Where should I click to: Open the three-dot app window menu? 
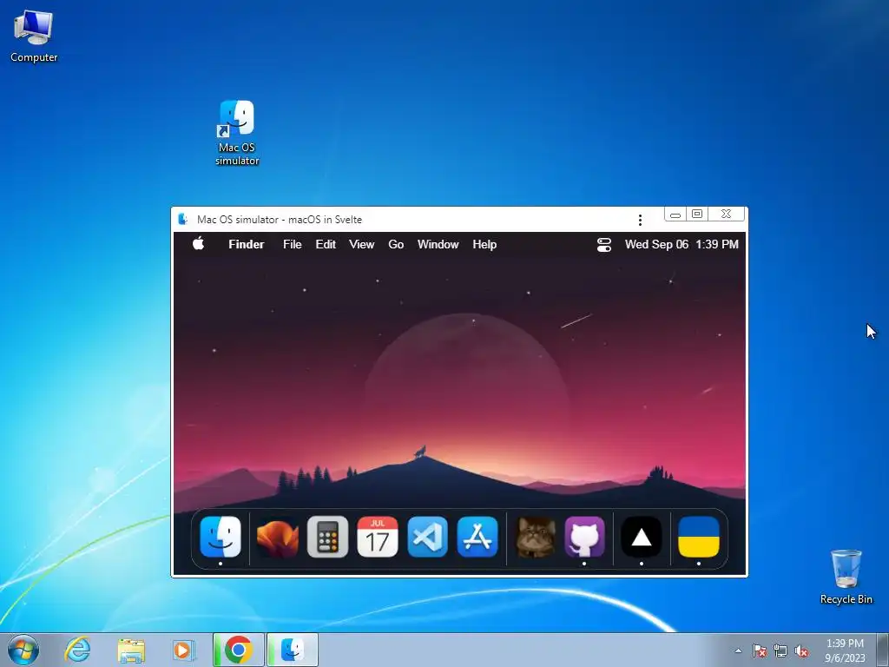[640, 220]
